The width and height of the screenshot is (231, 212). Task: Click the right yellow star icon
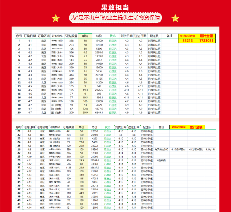175,18
